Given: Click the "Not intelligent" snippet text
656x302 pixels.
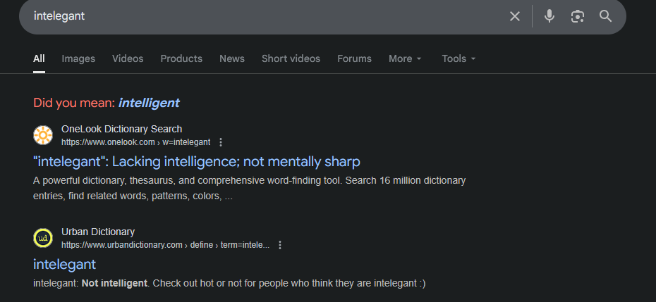Looking at the screenshot, I should point(114,284).
